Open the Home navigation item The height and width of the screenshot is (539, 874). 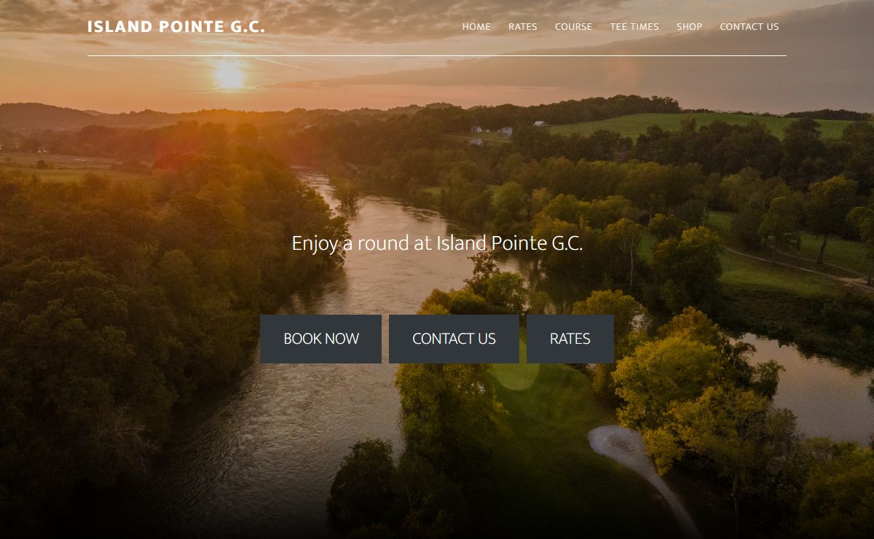point(476,27)
